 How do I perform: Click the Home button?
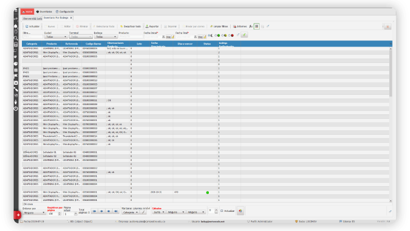click(x=27, y=11)
